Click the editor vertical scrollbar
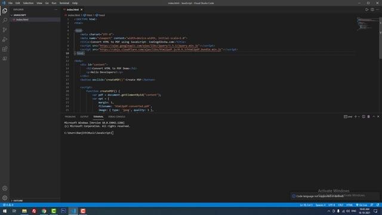This screenshot has height=215, width=382. pyautogui.click(x=381, y=38)
